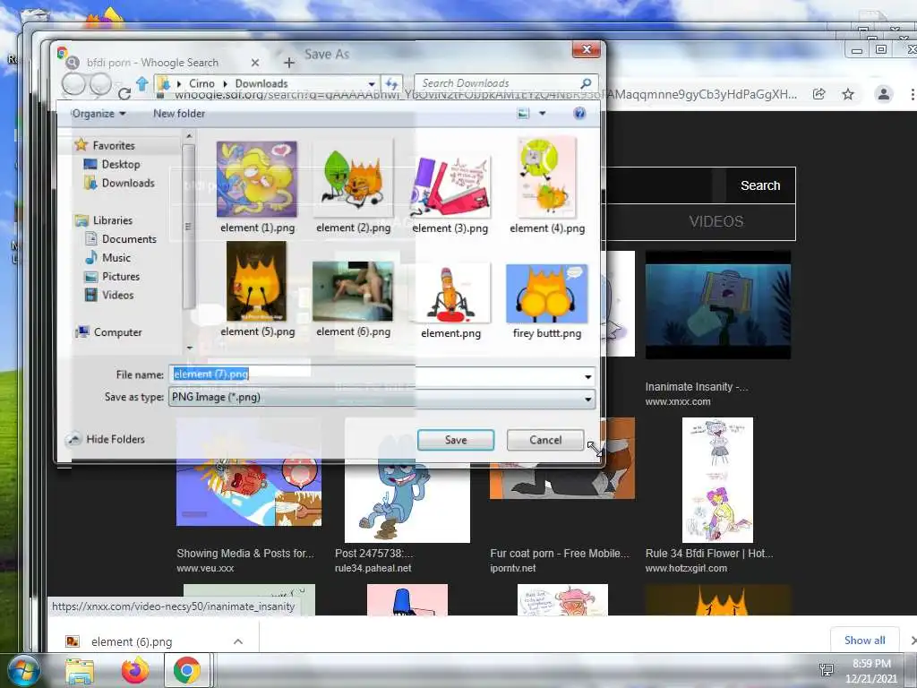Open the Save As dialog help icon

579,114
